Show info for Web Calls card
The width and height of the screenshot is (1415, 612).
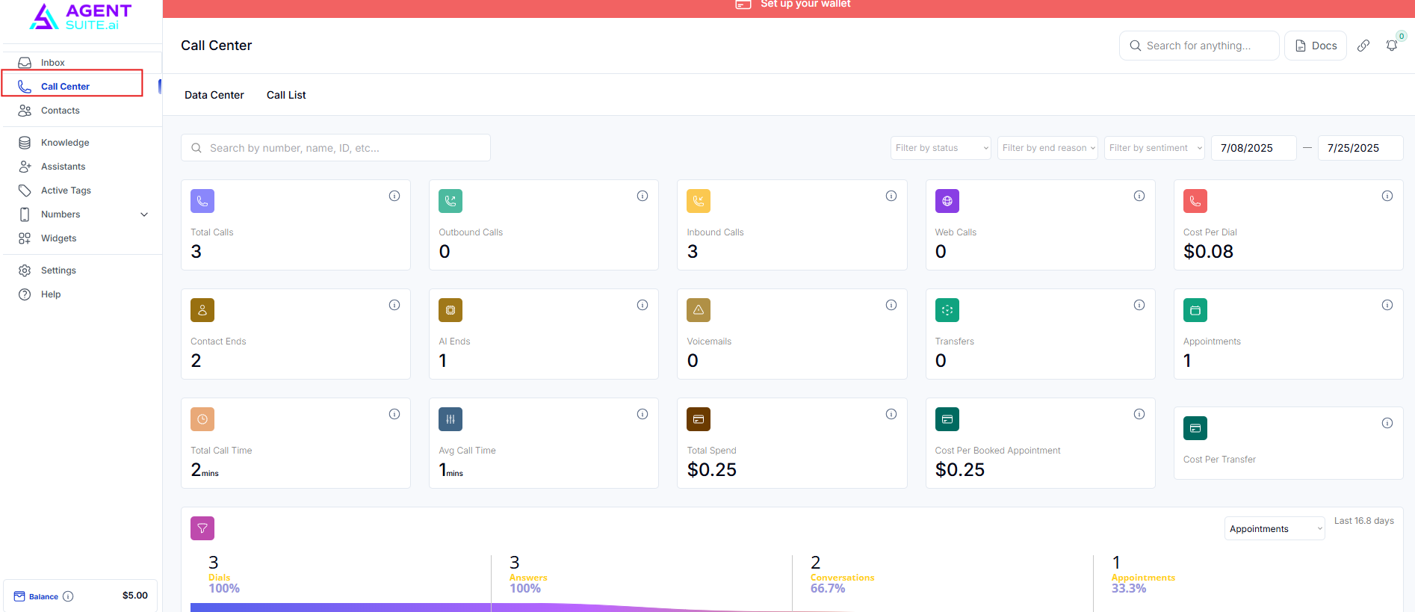(1139, 196)
